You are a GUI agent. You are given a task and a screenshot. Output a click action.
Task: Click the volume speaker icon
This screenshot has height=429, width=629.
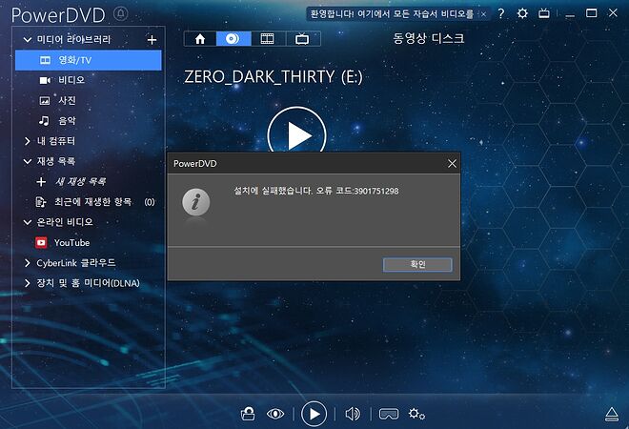pos(353,414)
